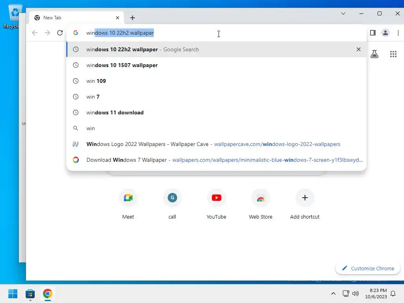This screenshot has height=303, width=404.
Task: Click the Add shortcut button
Action: click(x=305, y=204)
